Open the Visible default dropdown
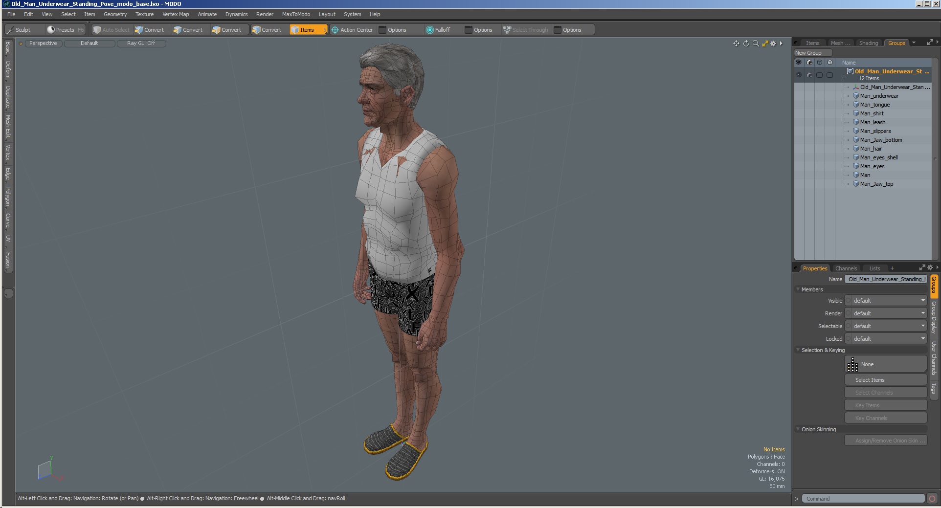 click(889, 301)
